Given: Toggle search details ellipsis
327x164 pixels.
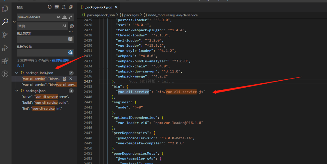Looking at the screenshot, I should click(71, 32).
